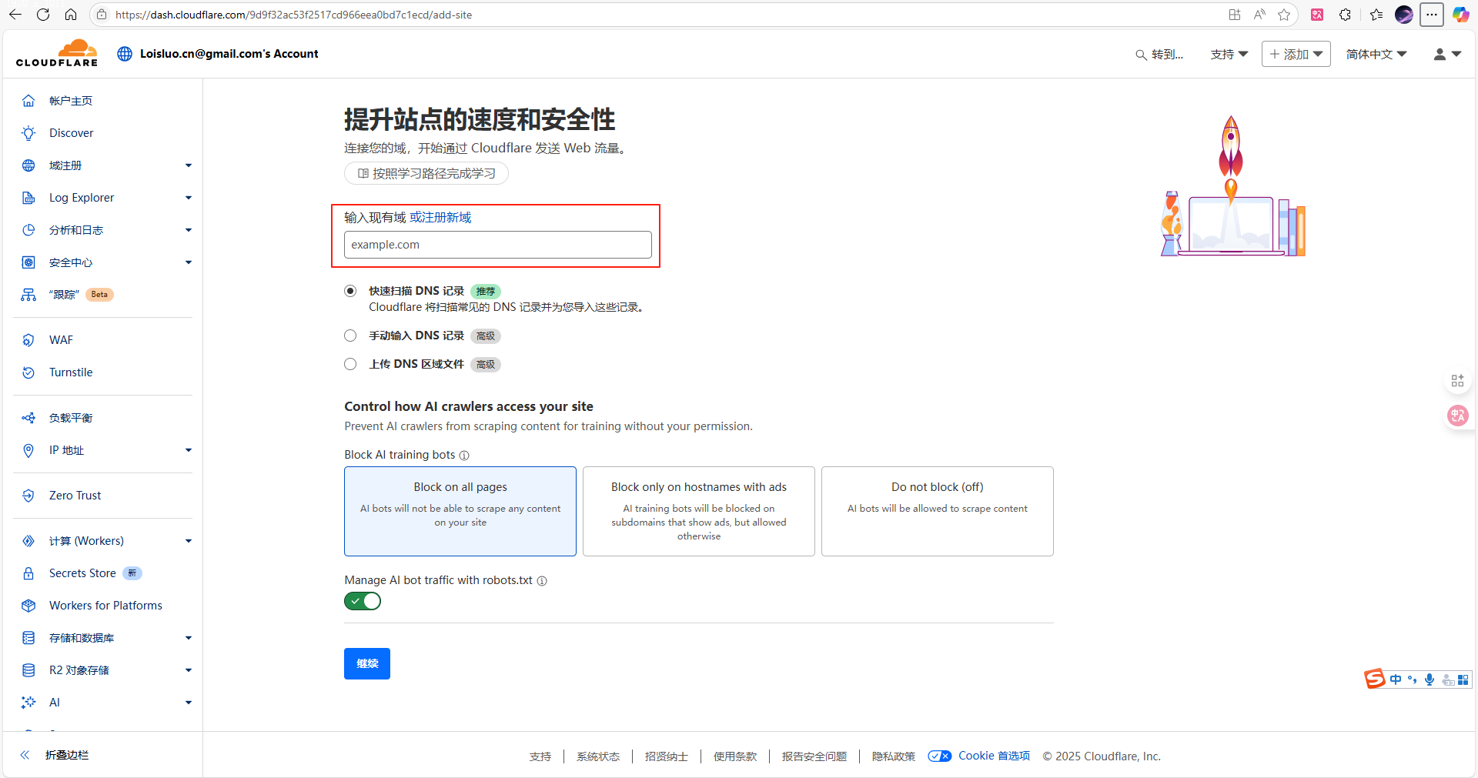
Task: Open 隐私政策 footer link
Action: tap(894, 756)
